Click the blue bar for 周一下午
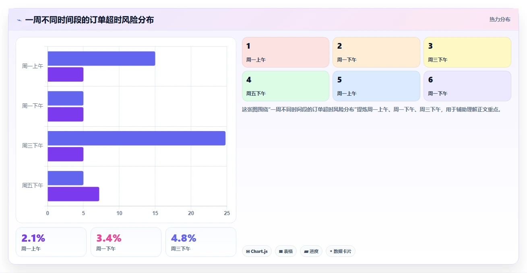527x273 pixels. pyautogui.click(x=66, y=99)
